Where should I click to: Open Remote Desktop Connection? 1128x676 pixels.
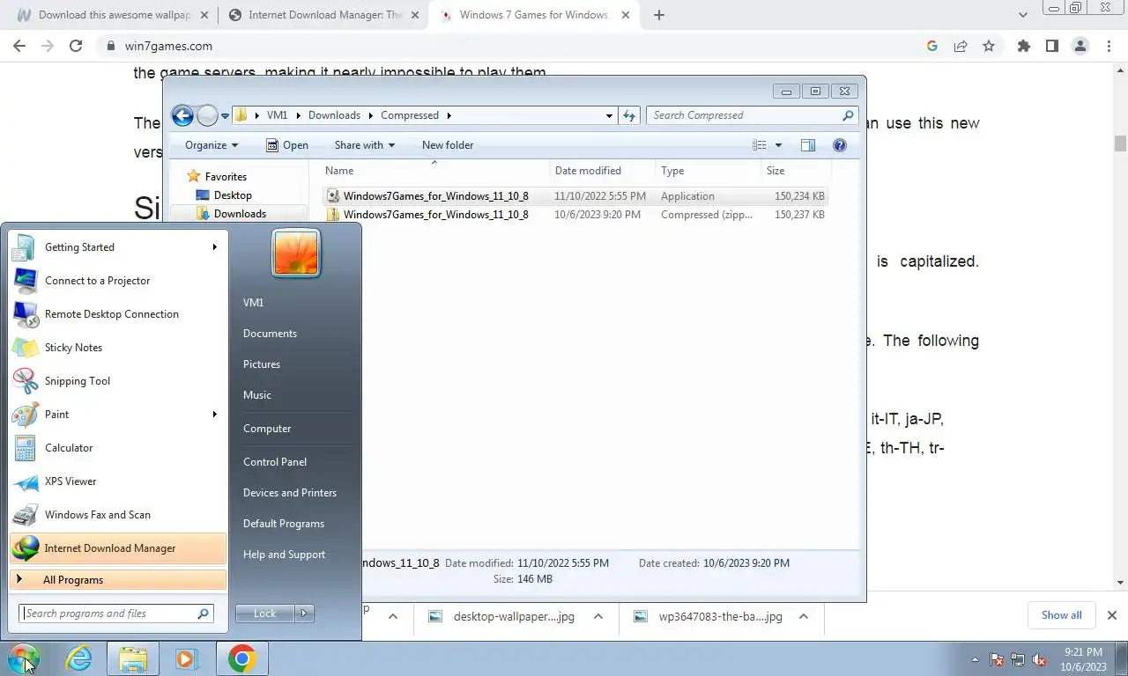pyautogui.click(x=117, y=314)
